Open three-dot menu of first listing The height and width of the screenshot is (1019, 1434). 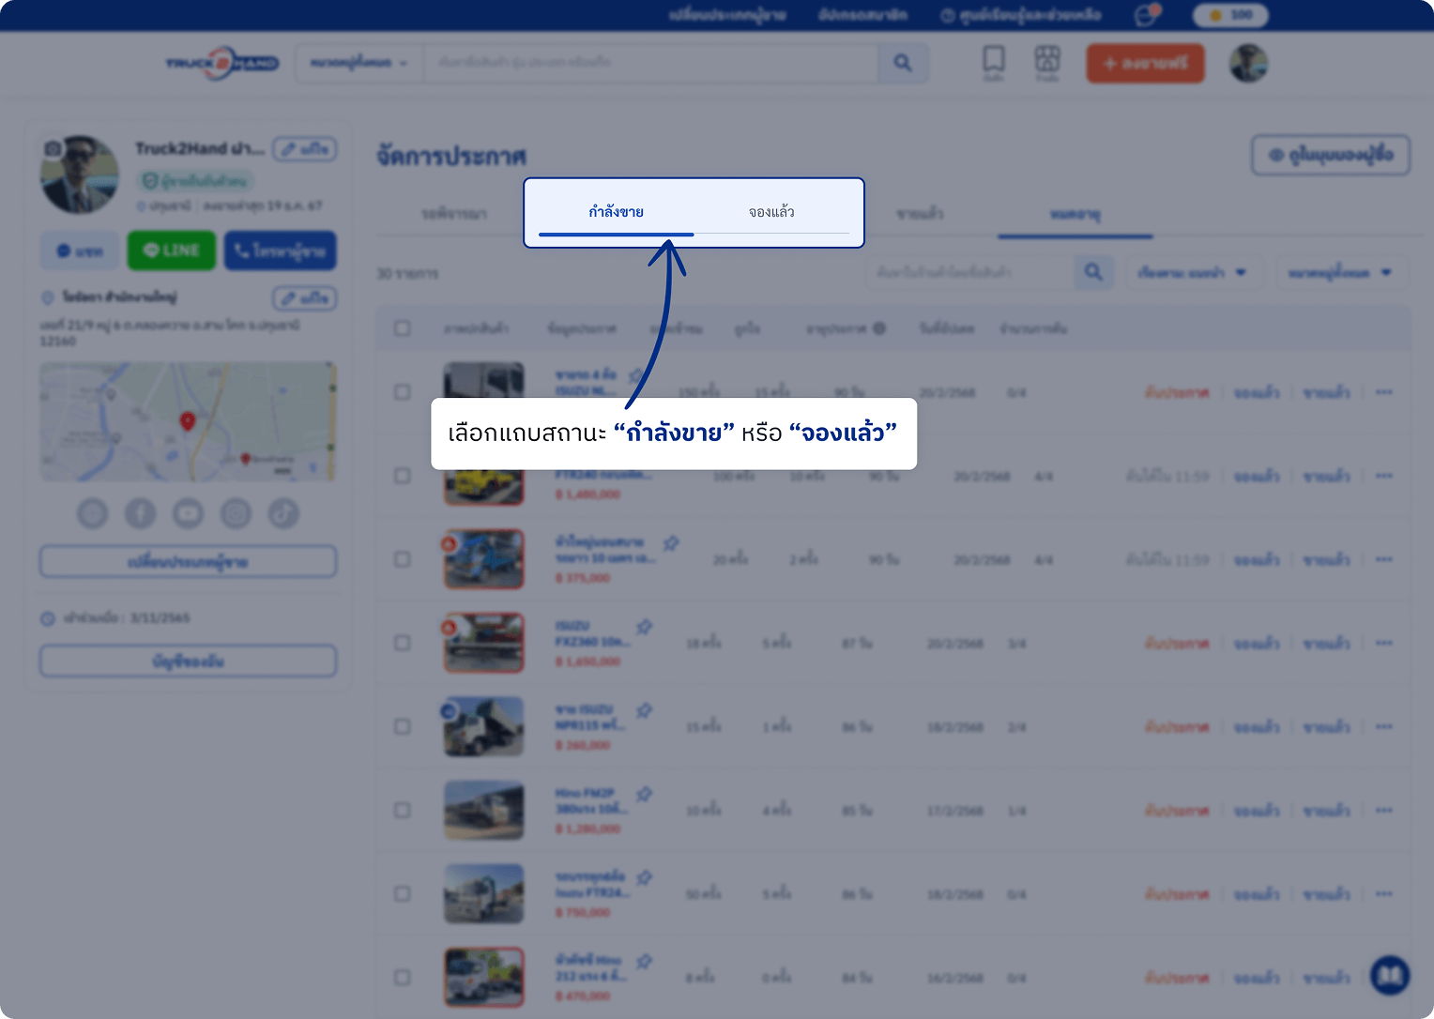1383,392
